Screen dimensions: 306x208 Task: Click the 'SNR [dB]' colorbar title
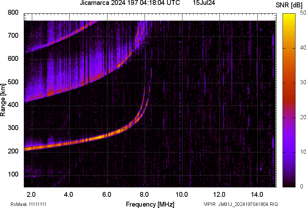[x=289, y=5]
